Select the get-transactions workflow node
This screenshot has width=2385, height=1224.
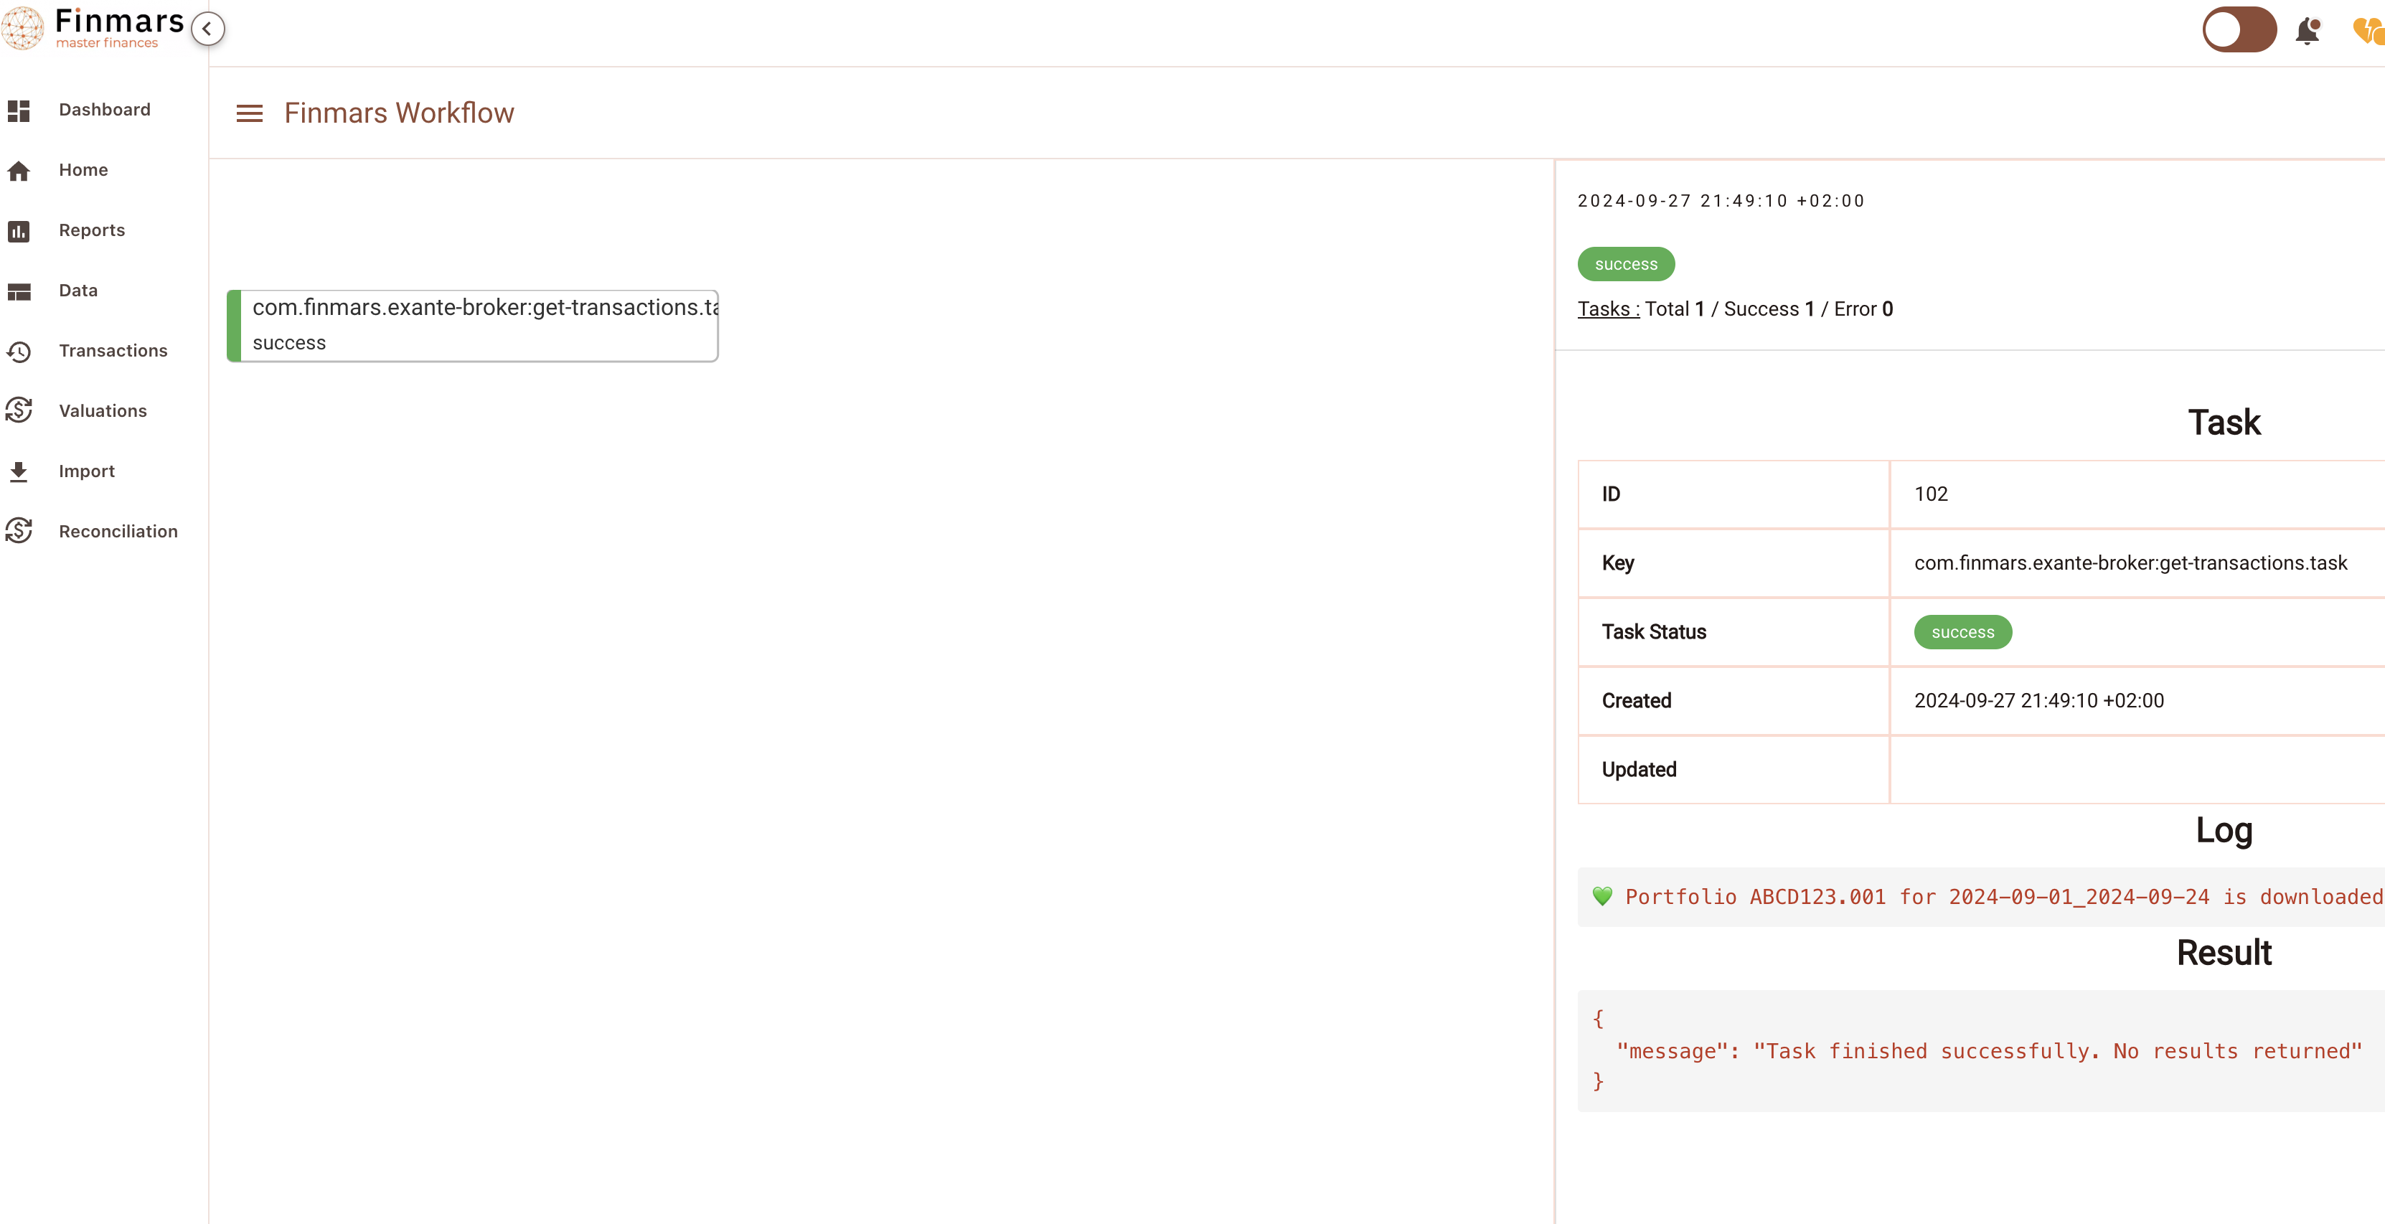(473, 325)
